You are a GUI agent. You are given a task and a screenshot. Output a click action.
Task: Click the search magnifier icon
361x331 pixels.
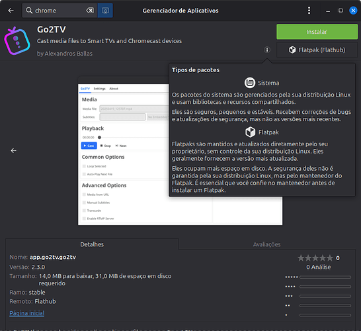(x=29, y=11)
